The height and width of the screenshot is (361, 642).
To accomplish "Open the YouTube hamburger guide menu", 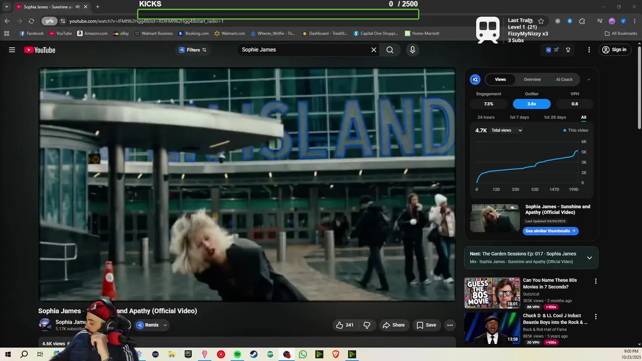I will coord(12,50).
